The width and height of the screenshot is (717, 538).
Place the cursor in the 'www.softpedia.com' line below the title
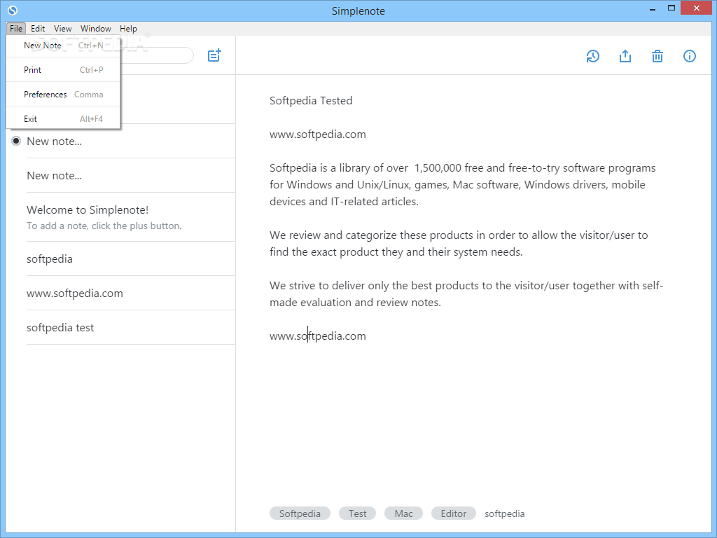pyautogui.click(x=318, y=134)
